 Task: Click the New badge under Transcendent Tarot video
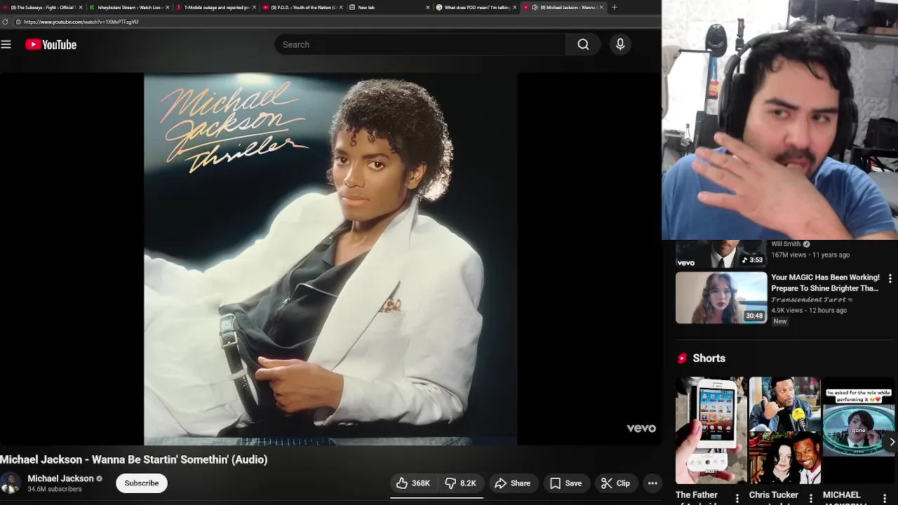click(780, 321)
